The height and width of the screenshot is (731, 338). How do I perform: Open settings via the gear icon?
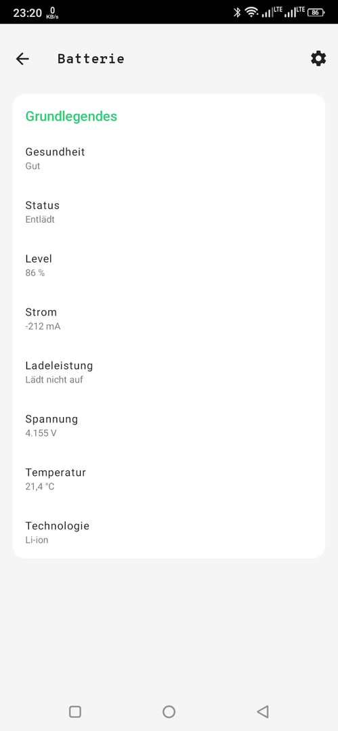pyautogui.click(x=318, y=59)
